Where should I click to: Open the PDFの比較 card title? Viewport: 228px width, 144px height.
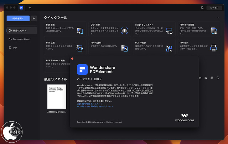pos(96,43)
